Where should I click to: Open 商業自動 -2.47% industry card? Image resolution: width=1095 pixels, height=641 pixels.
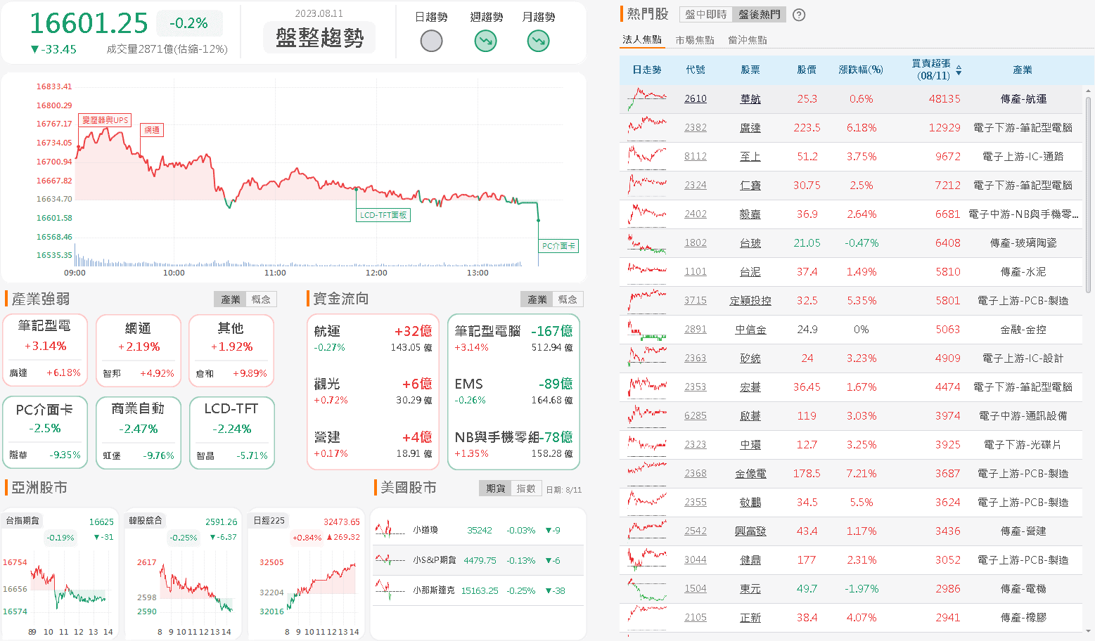click(139, 432)
